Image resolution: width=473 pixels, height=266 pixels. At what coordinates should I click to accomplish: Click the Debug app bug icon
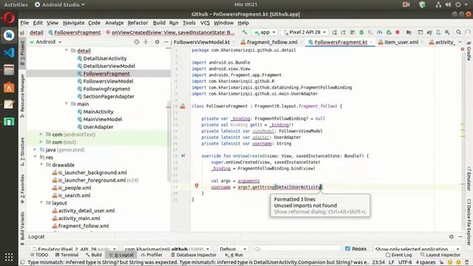(x=361, y=33)
